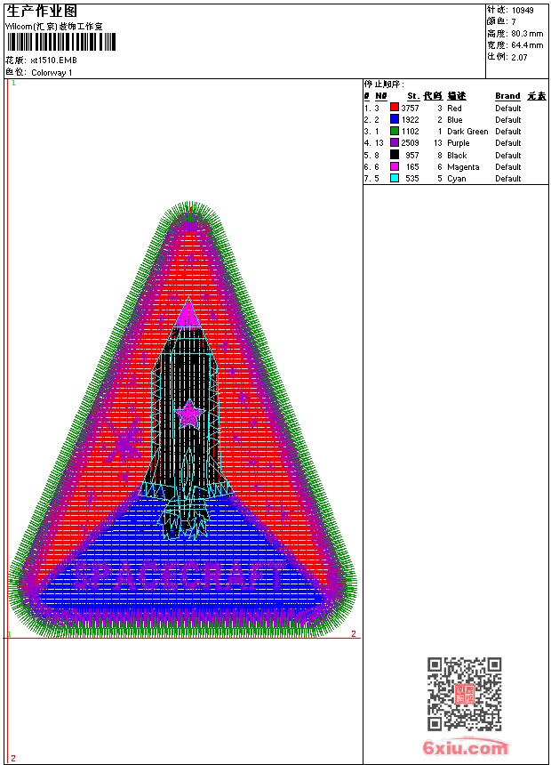Click the Cyan thread color swatch

click(x=395, y=178)
